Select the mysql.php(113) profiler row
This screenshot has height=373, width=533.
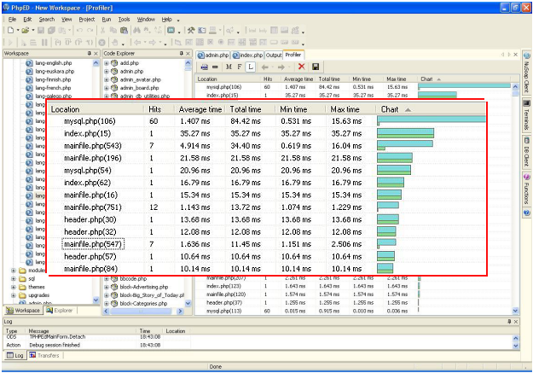pos(306,311)
